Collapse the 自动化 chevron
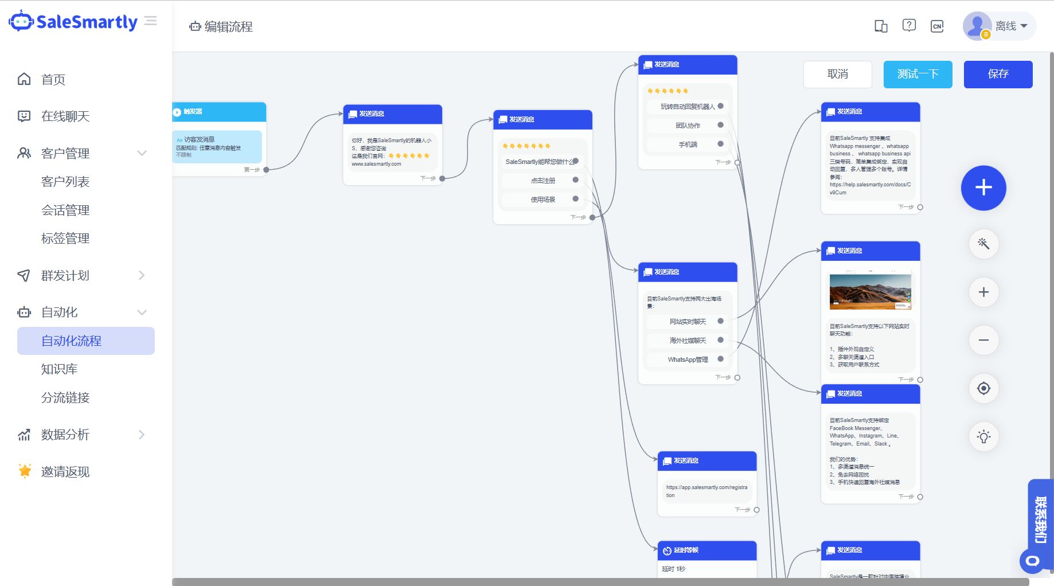 coord(142,312)
